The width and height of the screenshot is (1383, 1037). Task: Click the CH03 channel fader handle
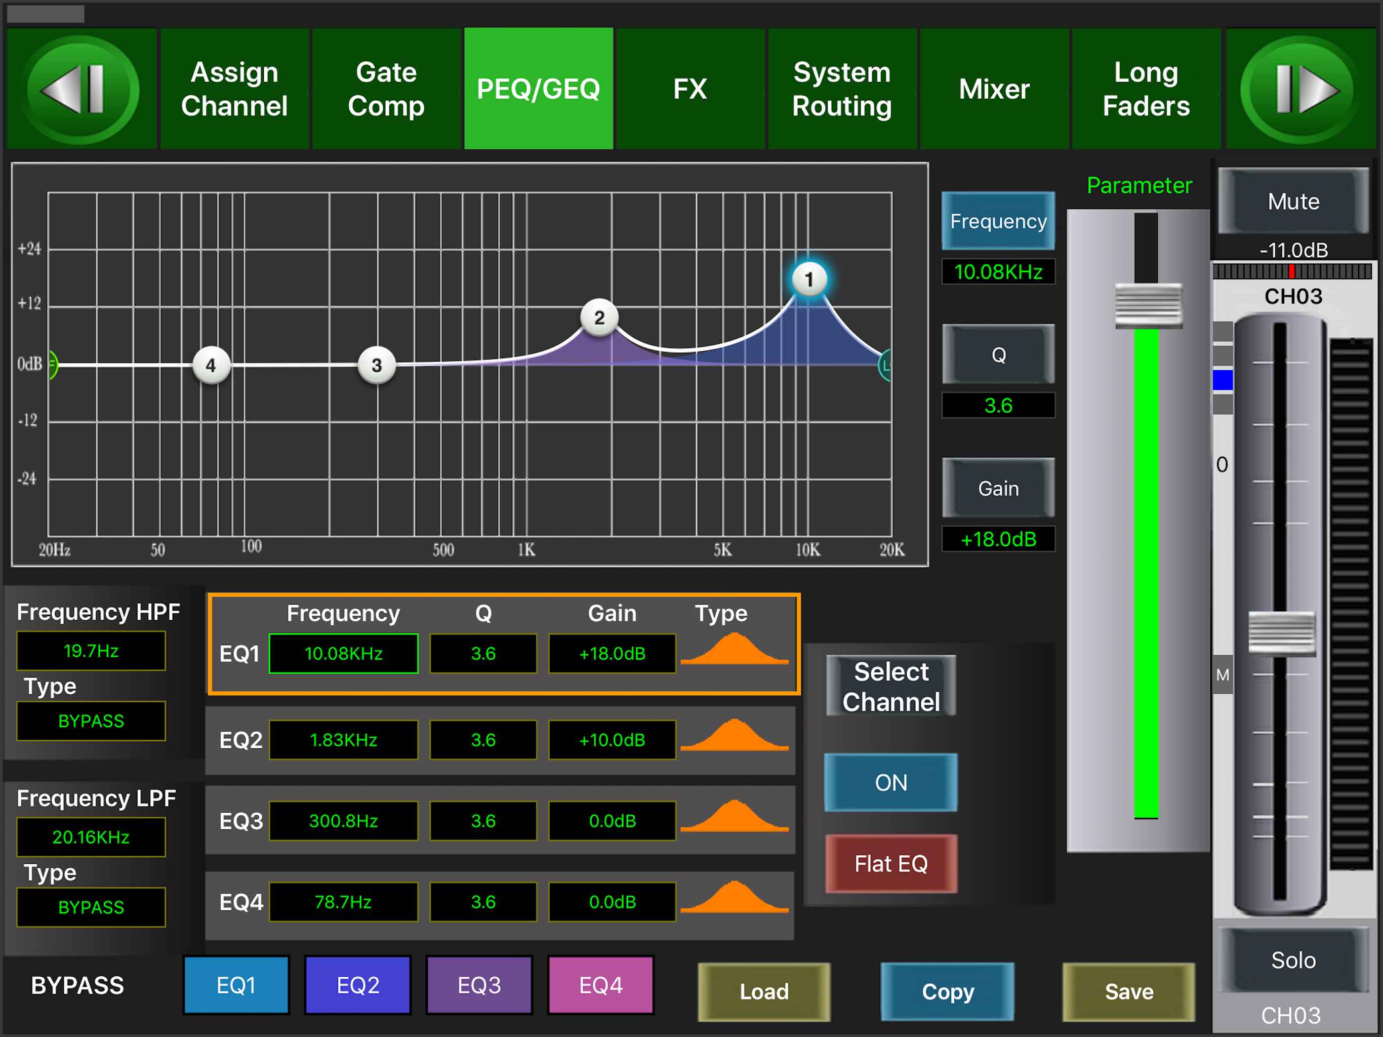pyautogui.click(x=1282, y=633)
